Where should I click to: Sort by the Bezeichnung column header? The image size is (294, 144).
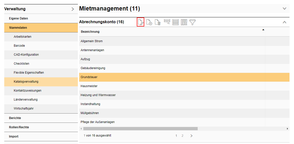90,32
